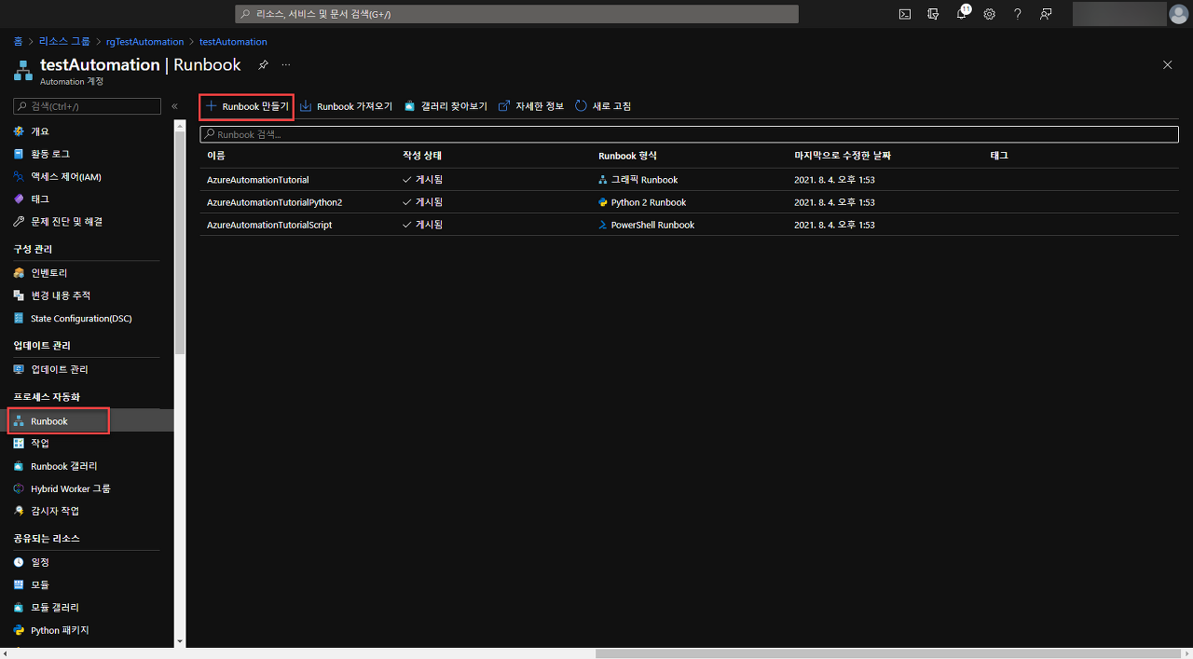Go to Resource groups breadcrumb
The height and width of the screenshot is (659, 1193).
pyautogui.click(x=64, y=42)
